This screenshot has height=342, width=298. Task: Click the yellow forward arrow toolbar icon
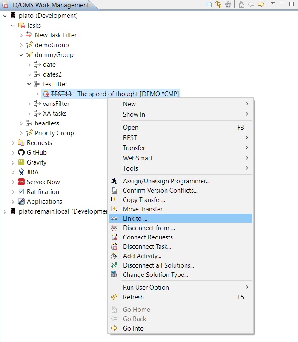[x=261, y=5]
